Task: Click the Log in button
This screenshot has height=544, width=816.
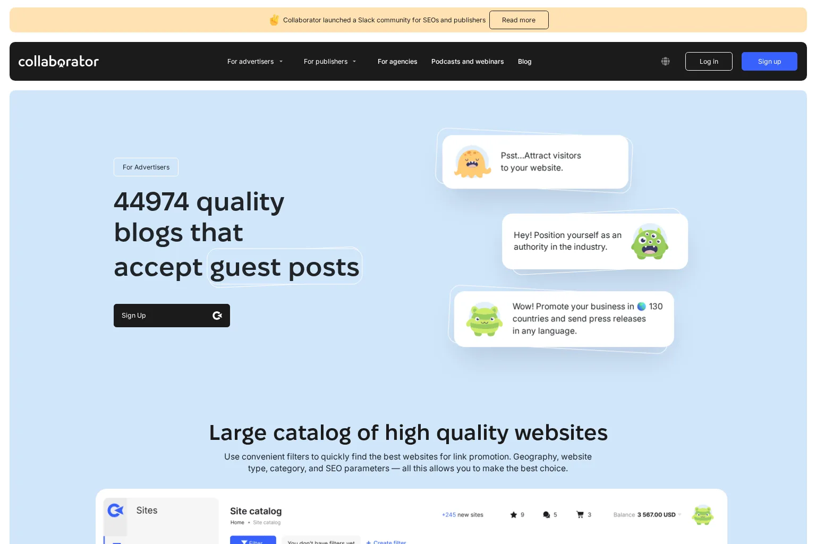Action: click(709, 62)
